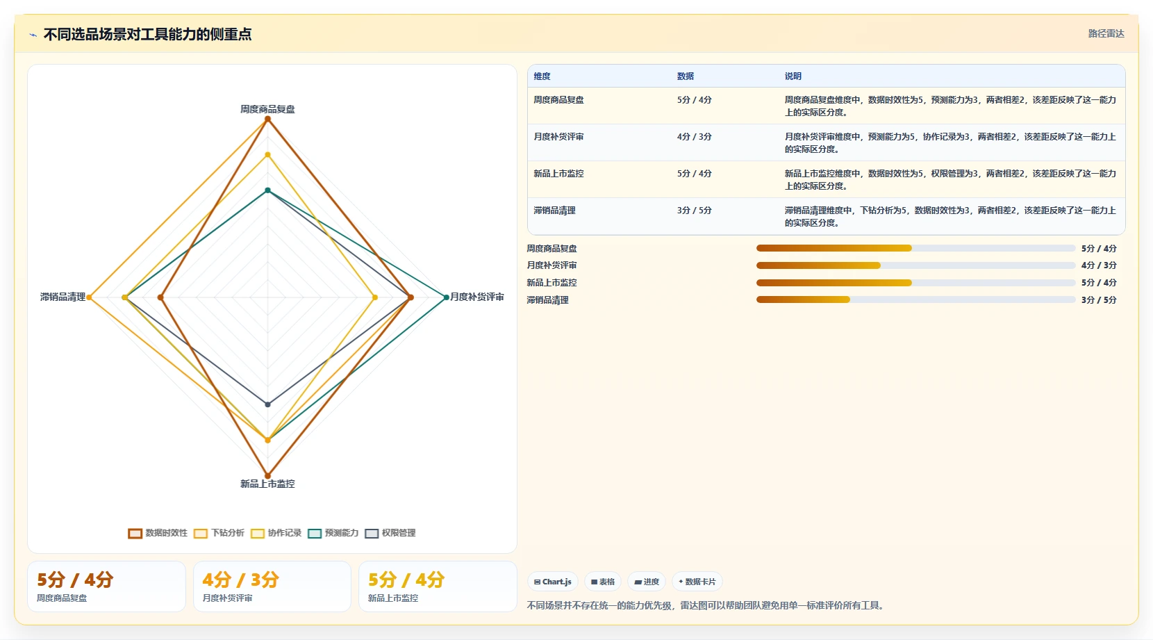The width and height of the screenshot is (1153, 640).
Task: Click the 3分 / 5分 value in table
Action: 695,211
